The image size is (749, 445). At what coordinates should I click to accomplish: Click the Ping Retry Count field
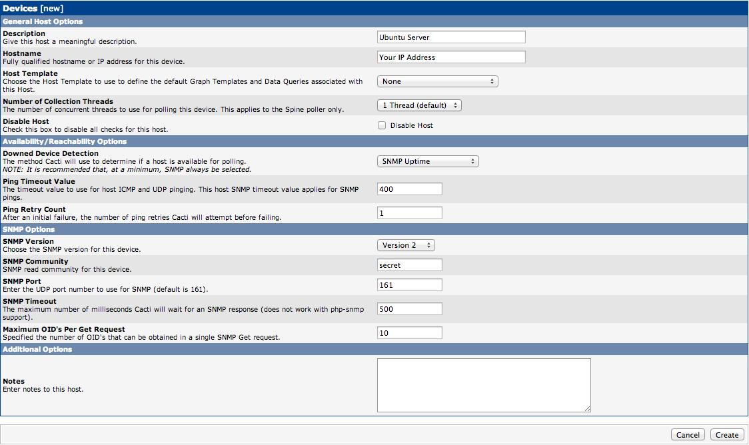tap(410, 213)
